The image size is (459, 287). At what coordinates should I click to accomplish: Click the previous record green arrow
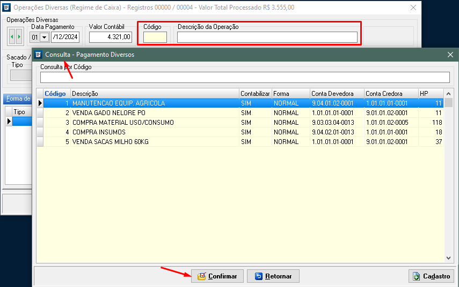point(12,37)
